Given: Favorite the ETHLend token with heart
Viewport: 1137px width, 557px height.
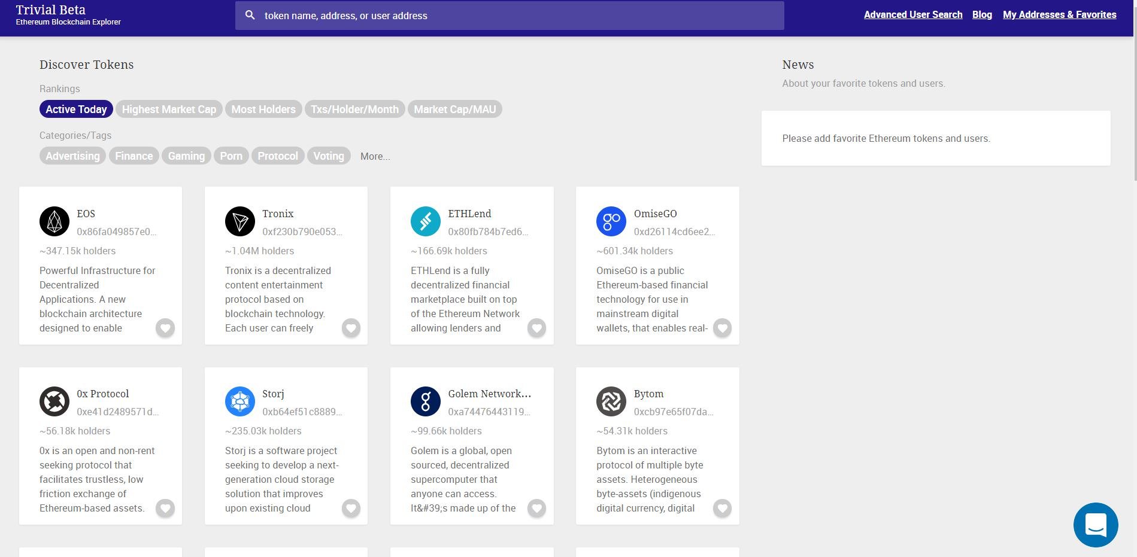Looking at the screenshot, I should tap(536, 328).
